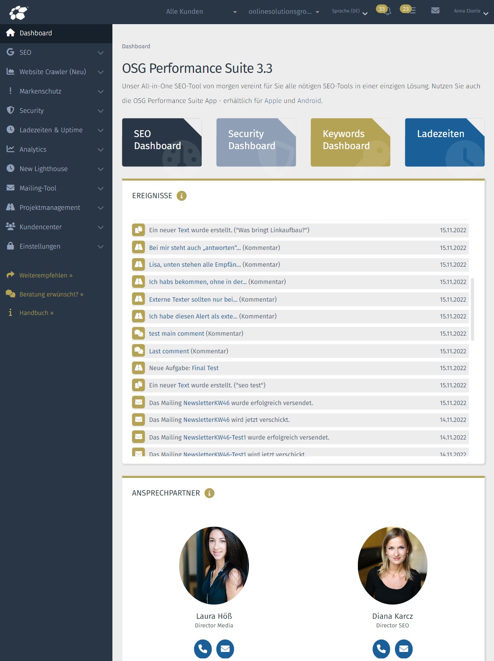
Task: Click the lock icon beside Einstellungen
Action: coord(10,246)
